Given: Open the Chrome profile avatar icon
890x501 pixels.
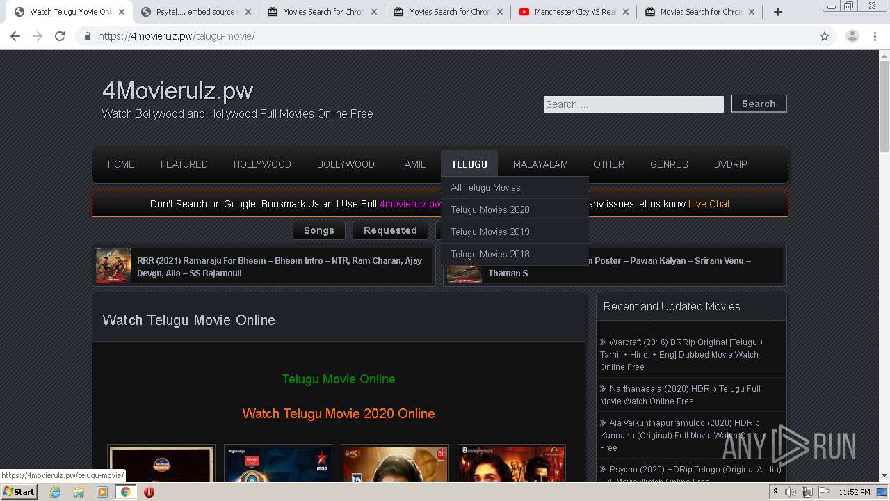Looking at the screenshot, I should (852, 36).
